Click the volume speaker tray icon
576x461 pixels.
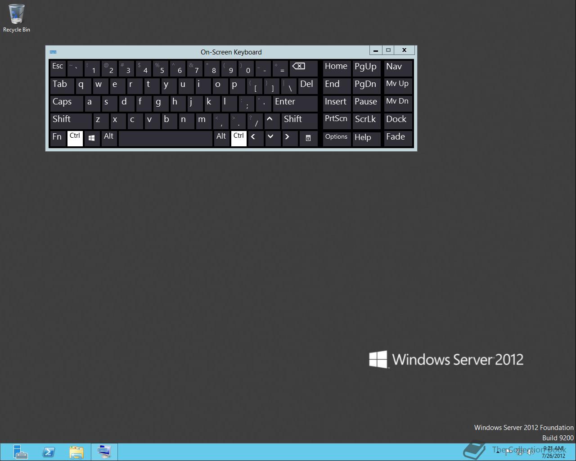(x=531, y=452)
